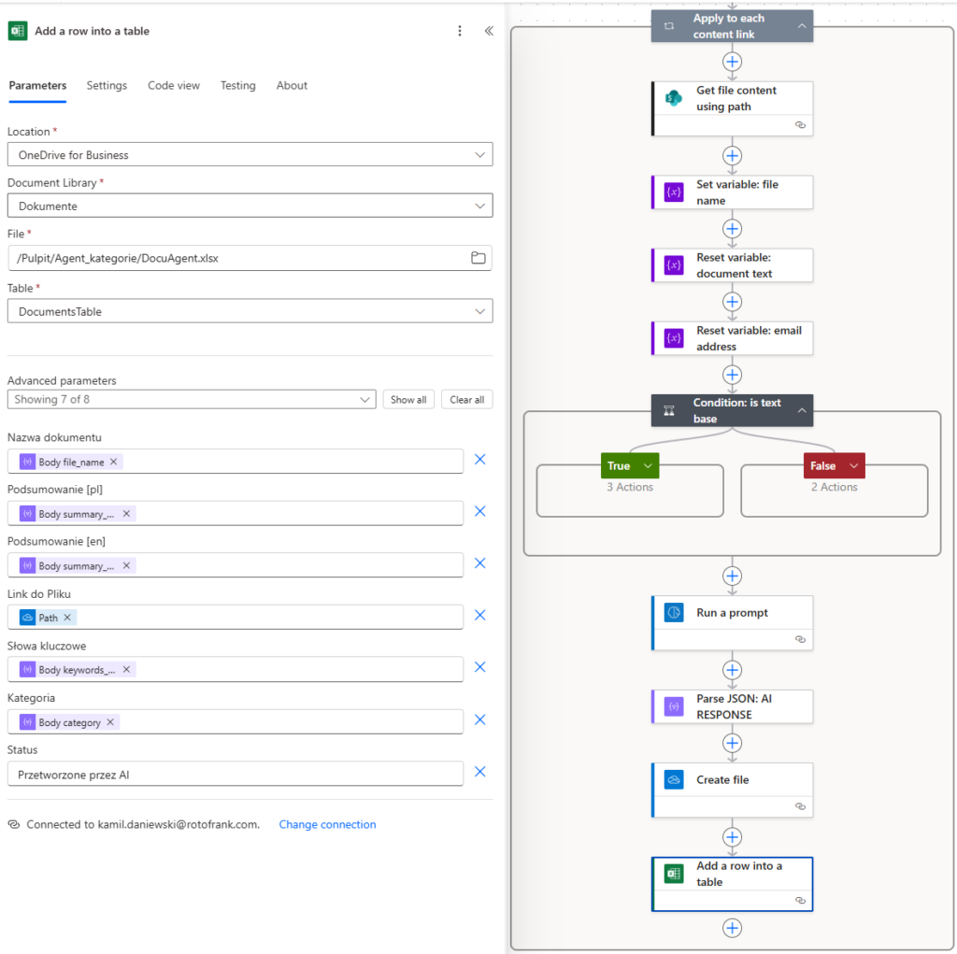The width and height of the screenshot is (957, 954).
Task: Click the Clear all button
Action: pos(467,400)
